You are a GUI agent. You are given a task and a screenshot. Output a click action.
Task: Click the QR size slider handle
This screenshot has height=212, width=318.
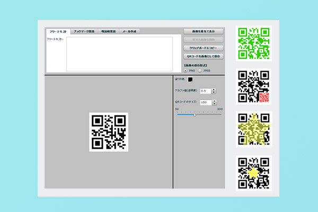tap(195, 115)
